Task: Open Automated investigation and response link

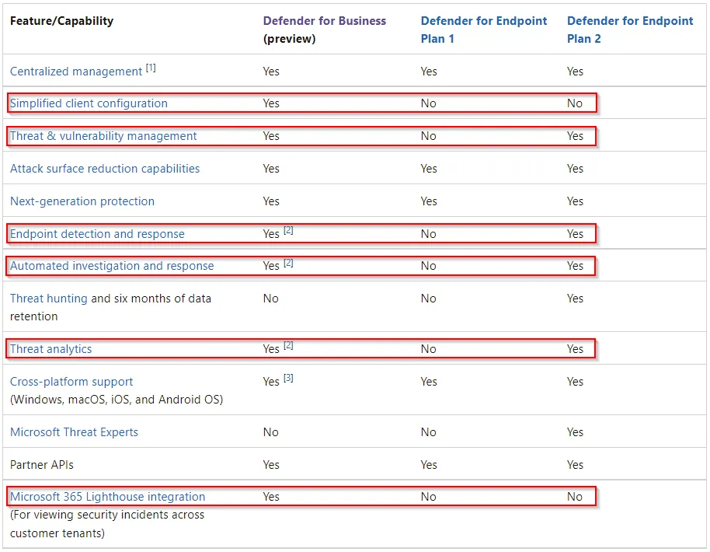Action: tap(112, 266)
